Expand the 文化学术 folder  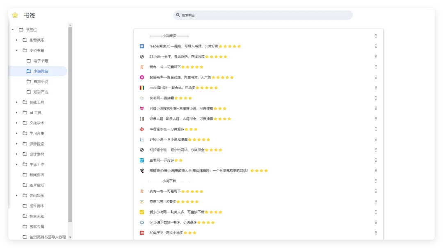(x=17, y=123)
